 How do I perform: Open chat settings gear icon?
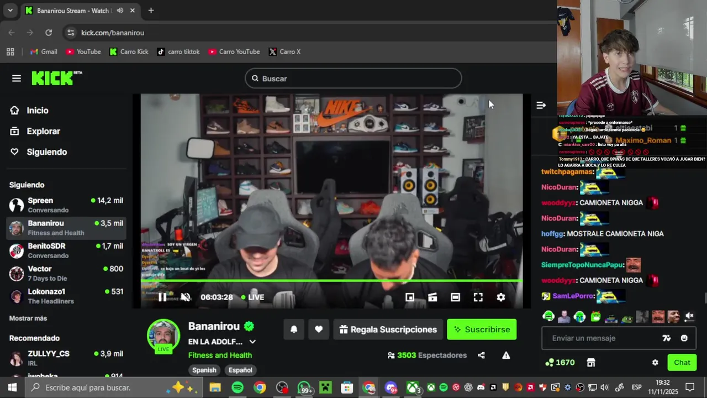[655, 363]
